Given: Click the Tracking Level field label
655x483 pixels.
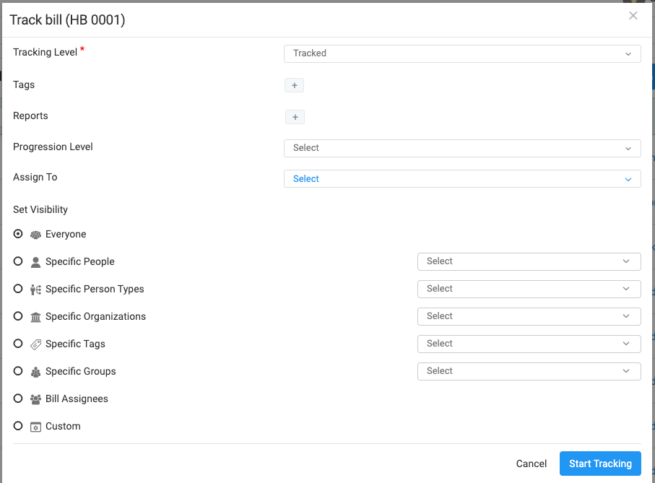Looking at the screenshot, I should [x=45, y=52].
